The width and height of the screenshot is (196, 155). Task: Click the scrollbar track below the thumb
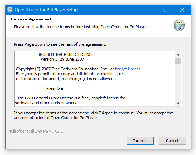point(178,82)
